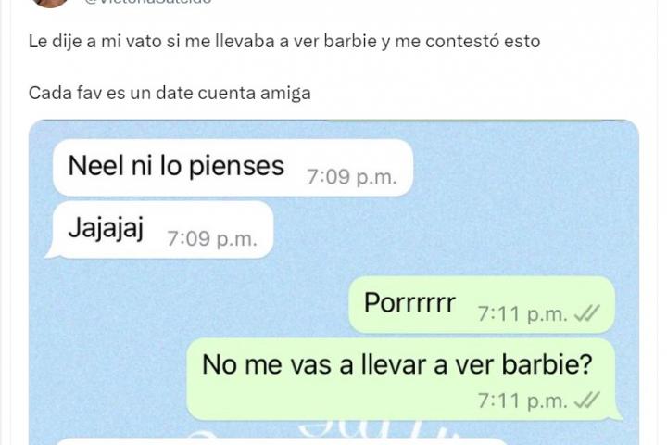Click the "Cada fav es un date" line
The width and height of the screenshot is (667, 445).
pos(170,93)
